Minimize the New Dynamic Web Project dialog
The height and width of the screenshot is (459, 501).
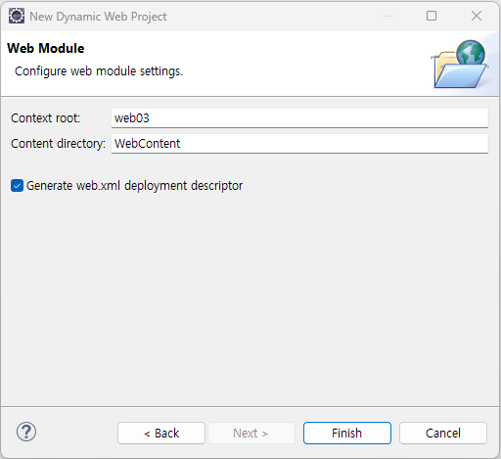click(387, 16)
